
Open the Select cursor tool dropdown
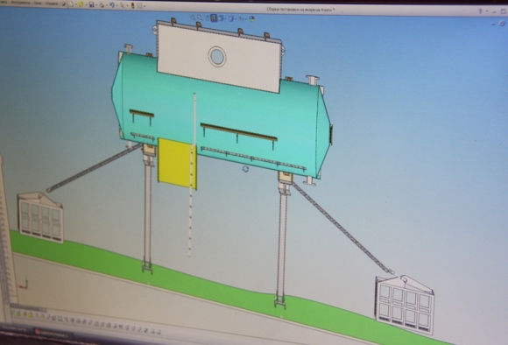(128, 5)
